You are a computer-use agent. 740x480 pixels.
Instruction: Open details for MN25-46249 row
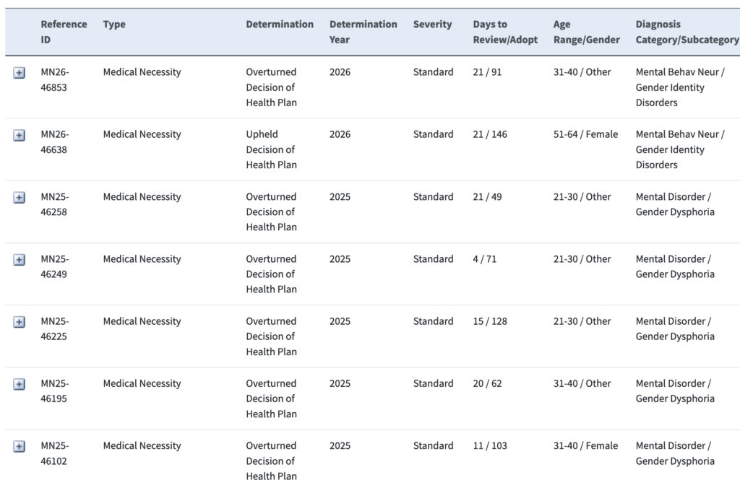point(19,260)
